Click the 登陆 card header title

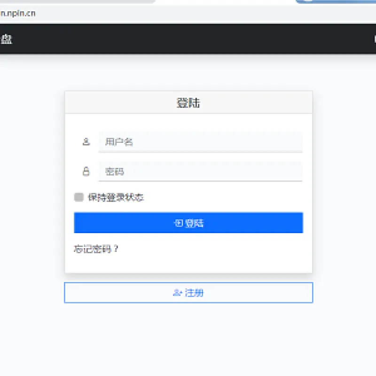tap(188, 103)
